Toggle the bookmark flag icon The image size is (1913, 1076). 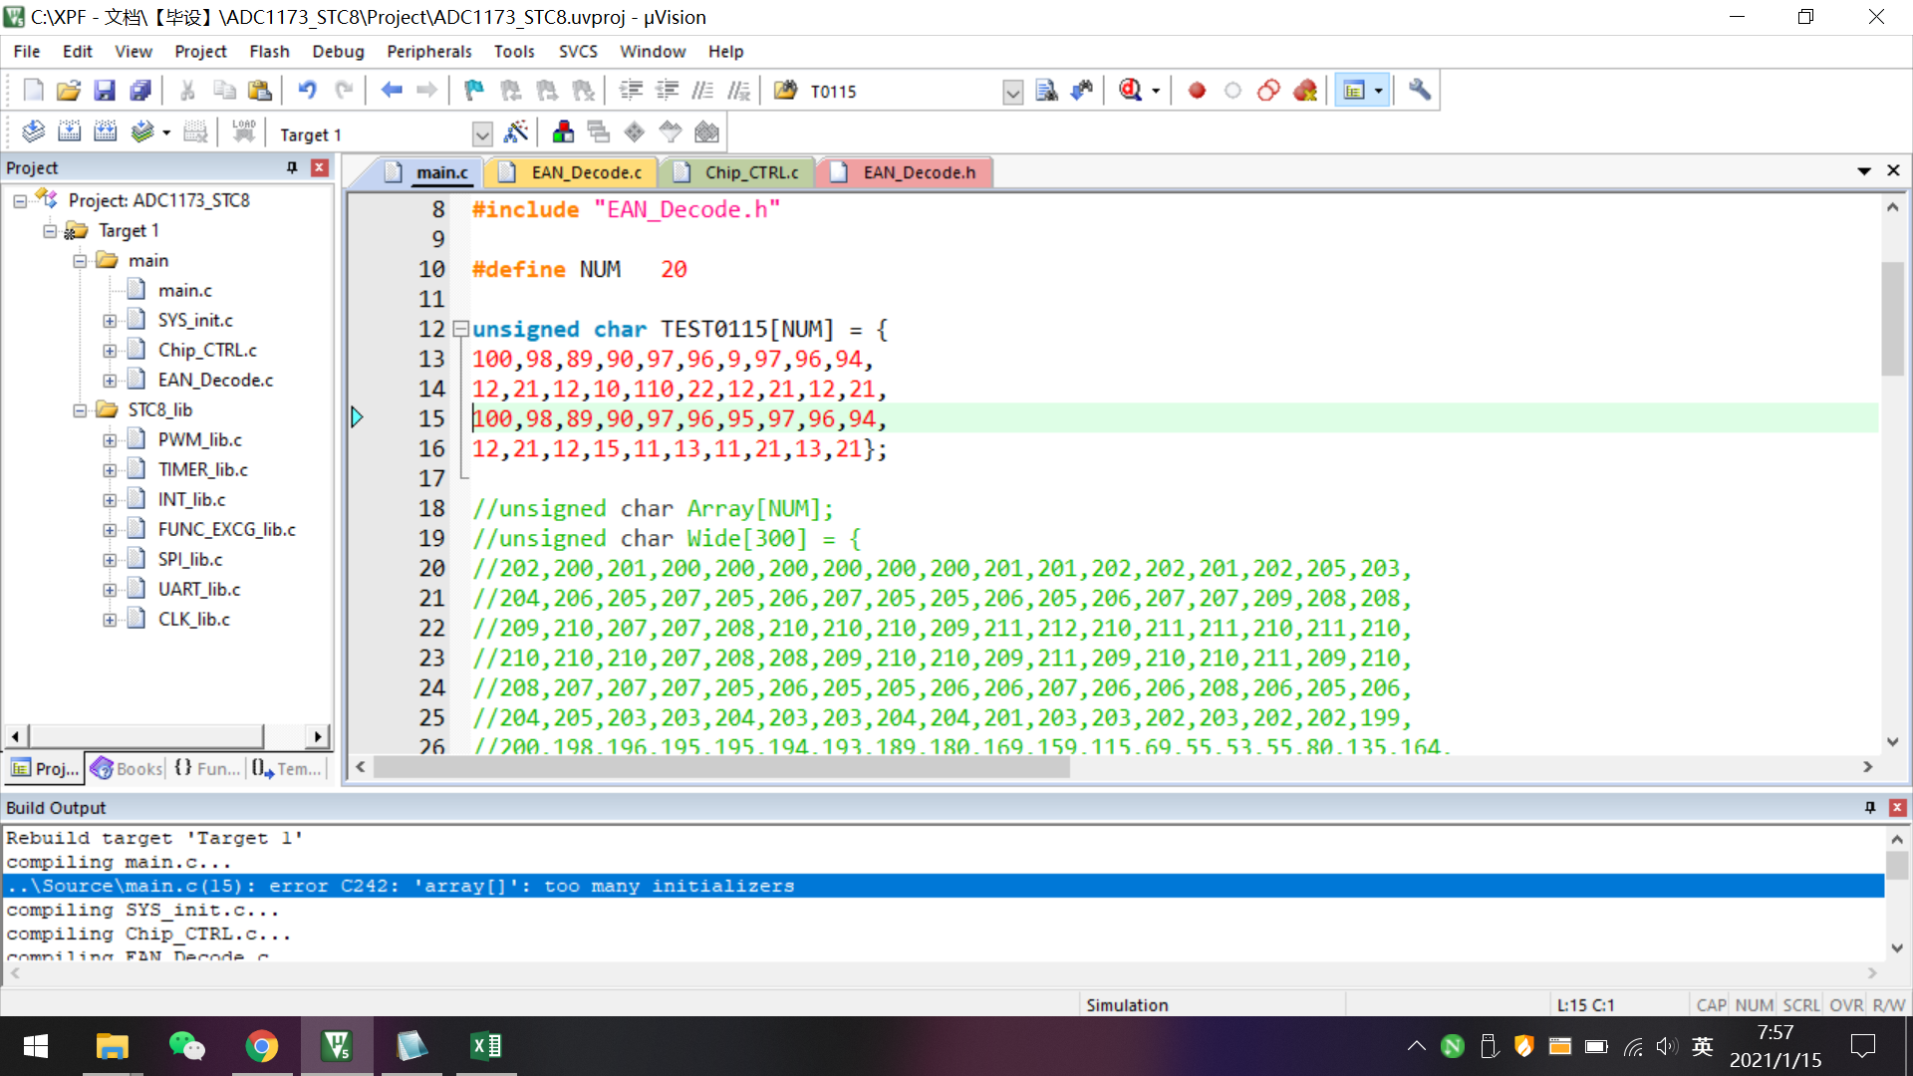(474, 91)
